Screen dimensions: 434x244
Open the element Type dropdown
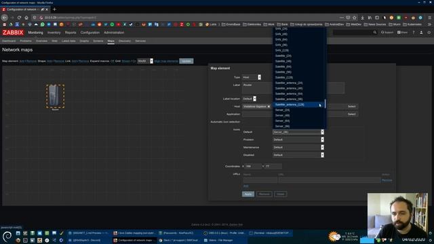click(x=252, y=77)
